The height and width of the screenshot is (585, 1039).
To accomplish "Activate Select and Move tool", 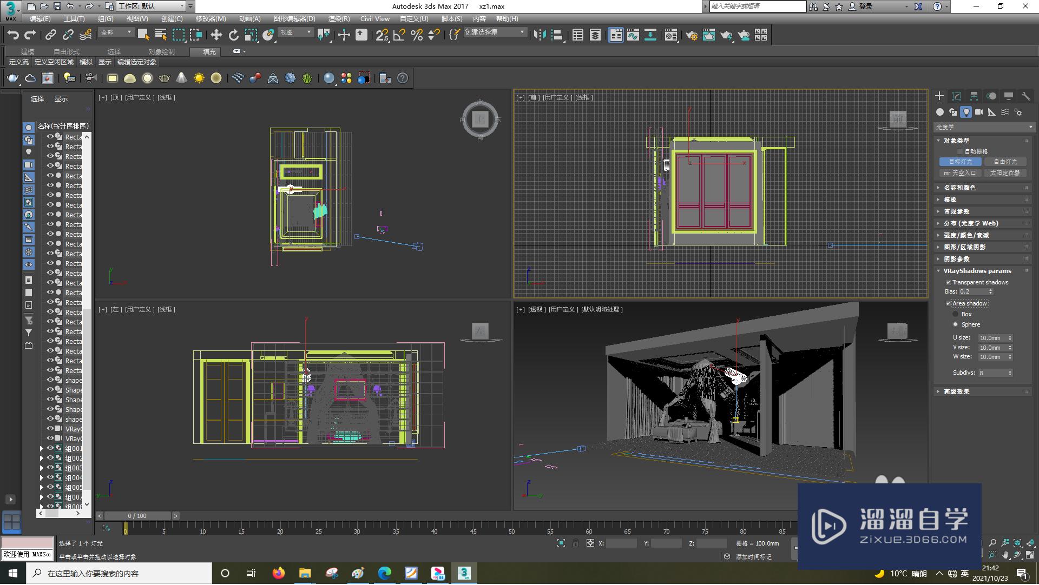I will [216, 35].
